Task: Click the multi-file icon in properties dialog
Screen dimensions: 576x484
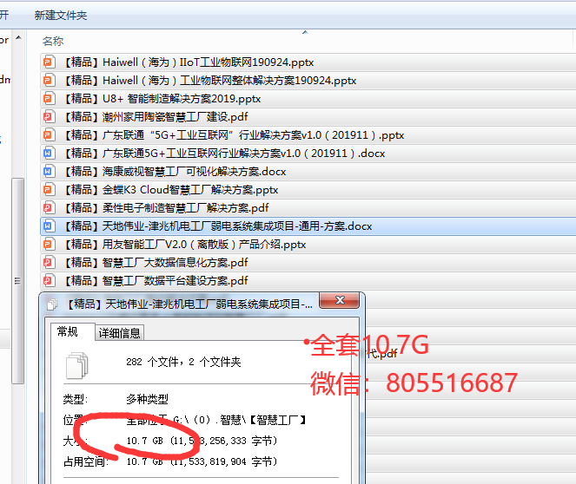Action: [77, 365]
